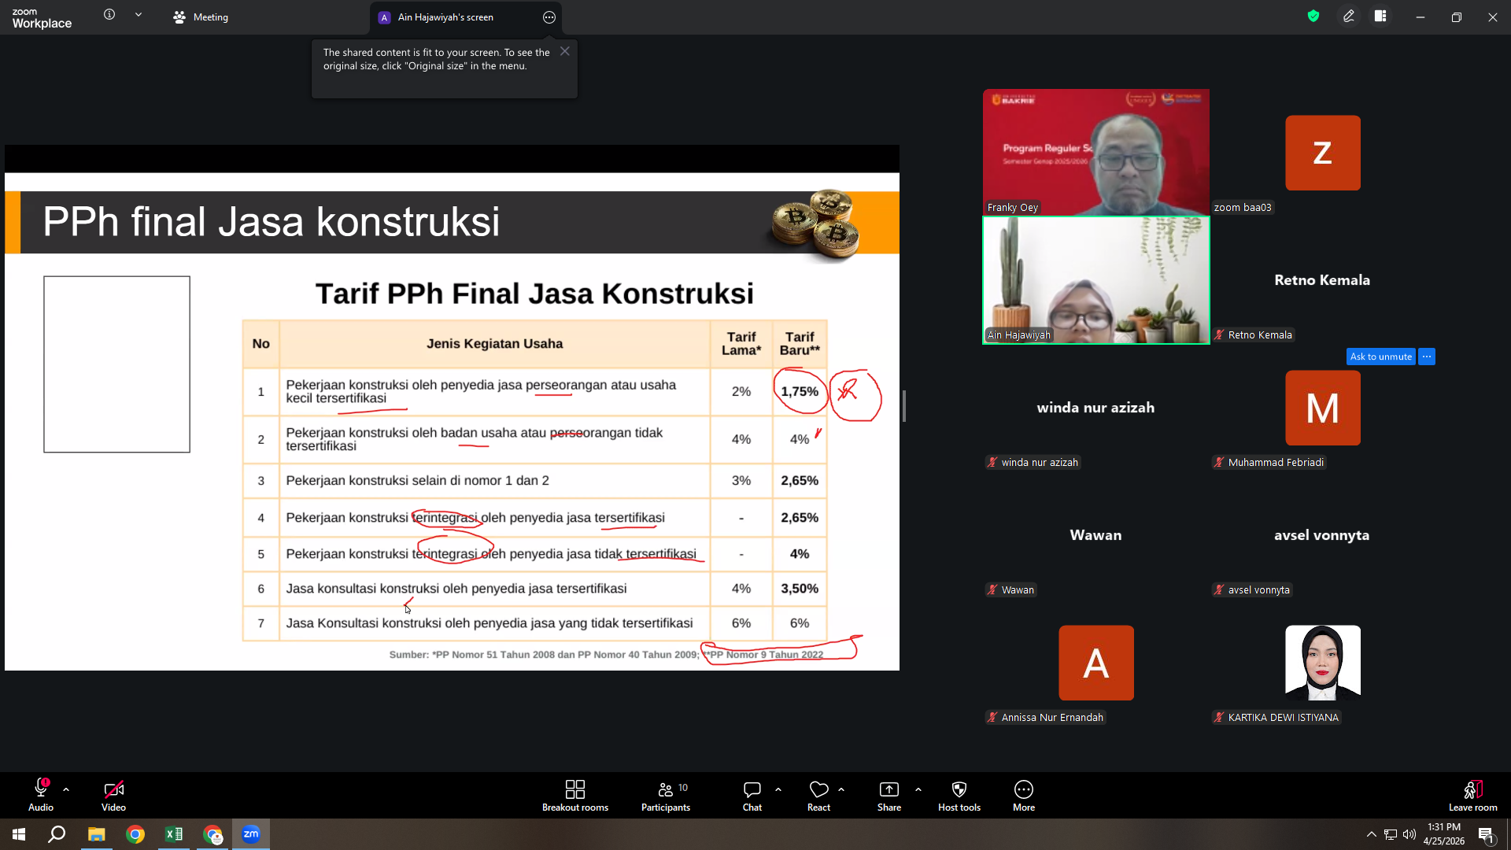Select Ain Hajawiyah's screen tab
The width and height of the screenshot is (1511, 850).
(445, 17)
